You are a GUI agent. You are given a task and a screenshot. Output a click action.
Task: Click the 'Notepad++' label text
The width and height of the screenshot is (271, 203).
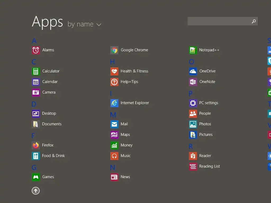209,50
